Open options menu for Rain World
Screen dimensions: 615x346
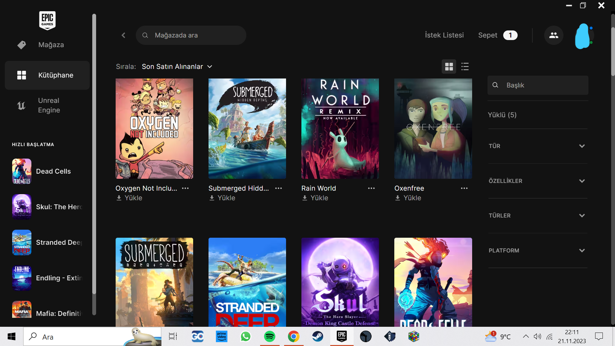point(371,188)
